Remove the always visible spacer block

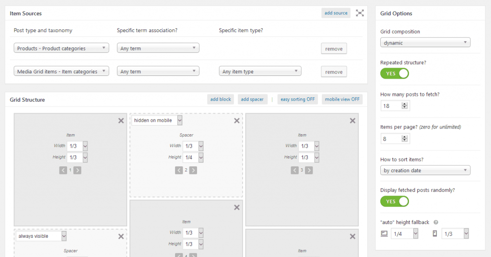point(121,236)
